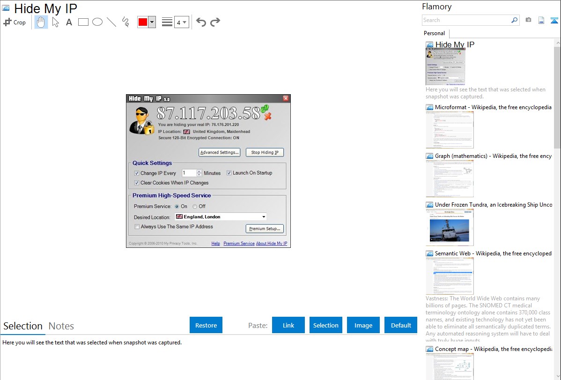This screenshot has width=561, height=380.
Task: Switch to the Selection tab
Action: coord(23,326)
